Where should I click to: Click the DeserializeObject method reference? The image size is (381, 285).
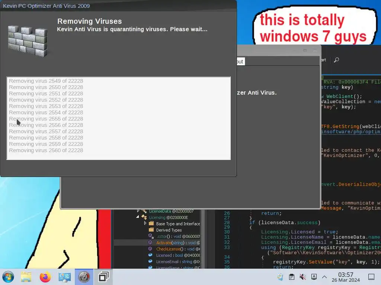tap(360, 184)
